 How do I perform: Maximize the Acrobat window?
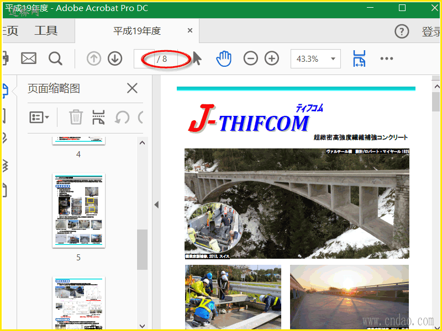click(x=402, y=8)
